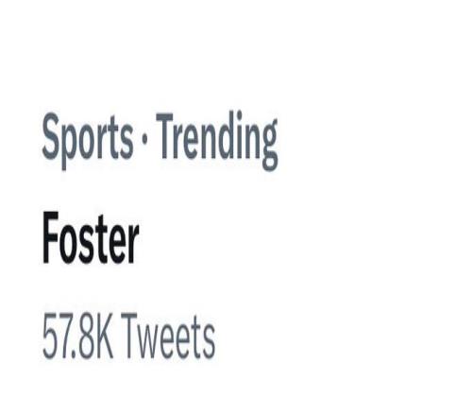Open the Foster trending topic
This screenshot has width=472, height=416.
[x=91, y=238]
